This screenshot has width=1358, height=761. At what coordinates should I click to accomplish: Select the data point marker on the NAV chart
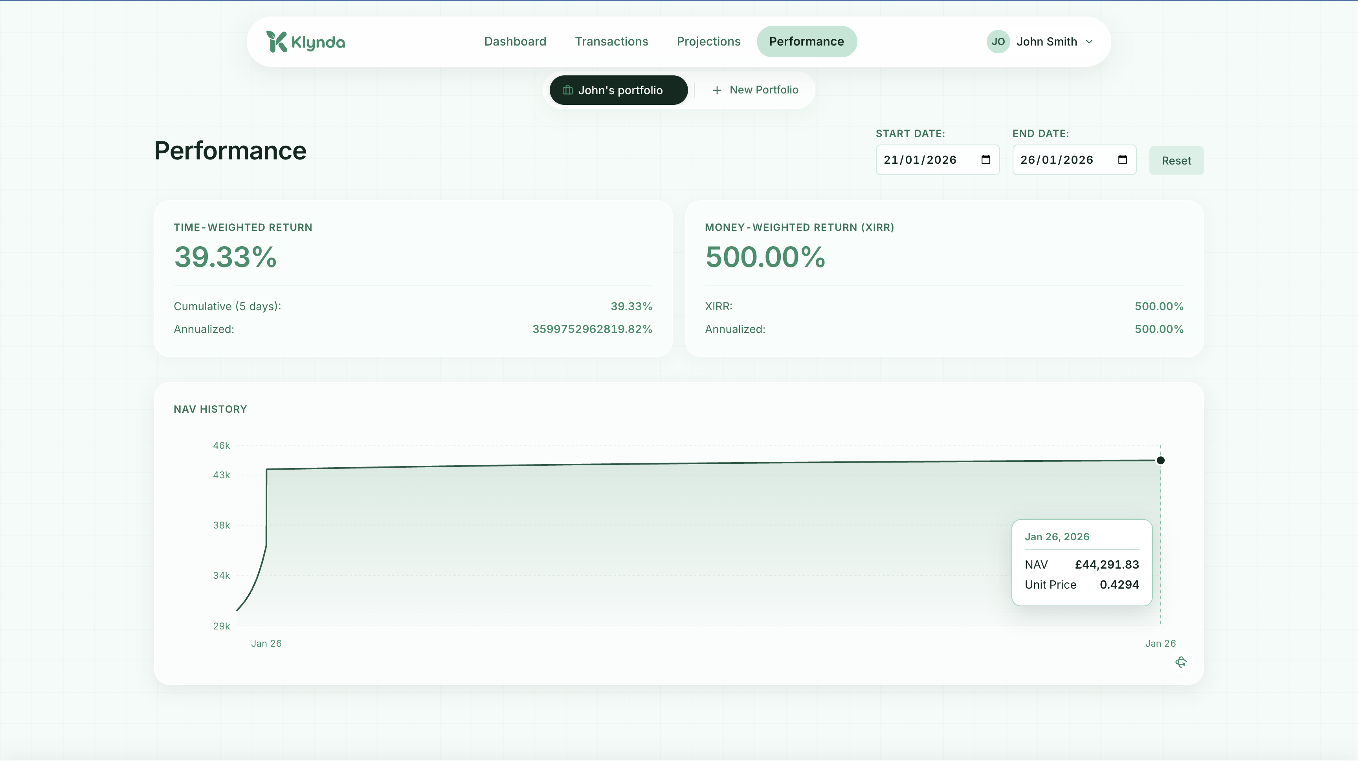coord(1160,460)
